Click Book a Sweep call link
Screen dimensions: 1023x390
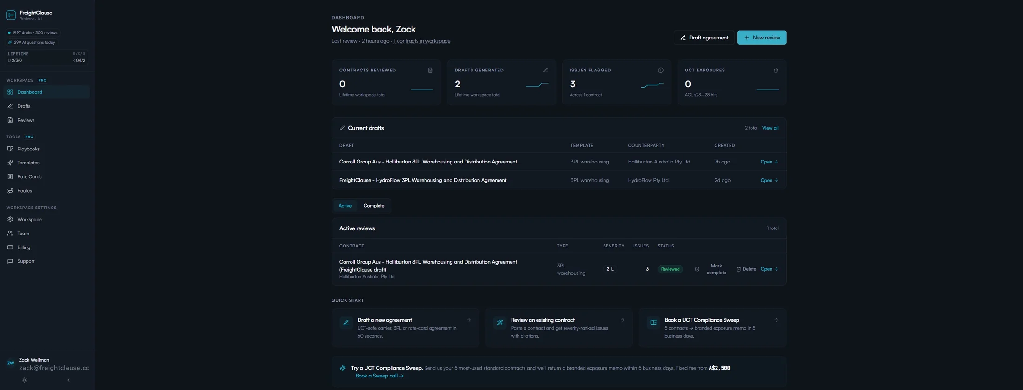point(379,376)
